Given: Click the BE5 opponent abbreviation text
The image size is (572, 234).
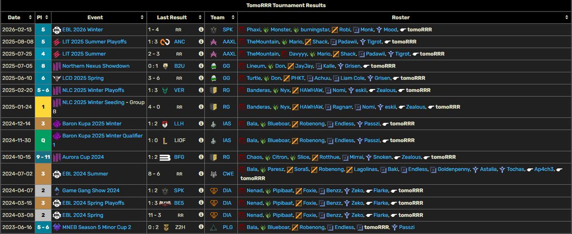Looking at the screenshot, I should pos(179,203).
